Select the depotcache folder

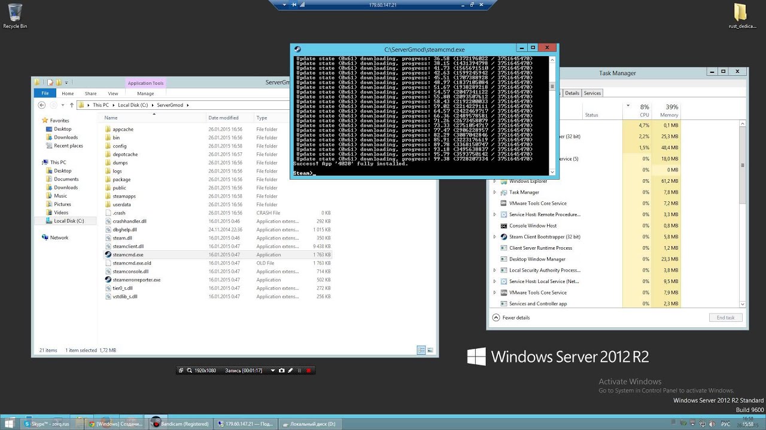125,154
